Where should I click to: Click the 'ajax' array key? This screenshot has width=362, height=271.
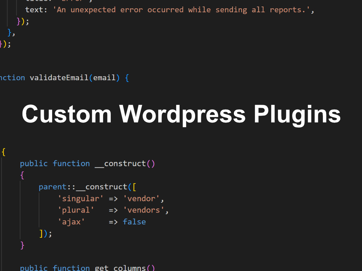[71, 222]
